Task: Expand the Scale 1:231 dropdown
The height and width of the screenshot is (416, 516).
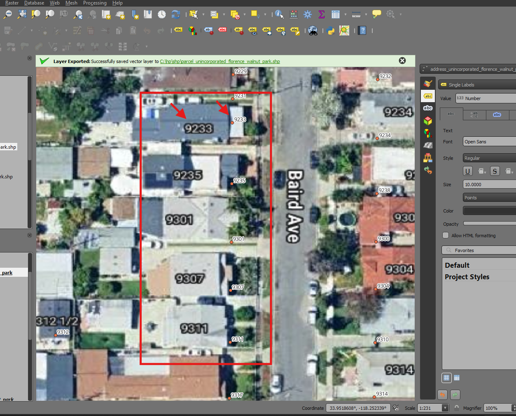Action: point(445,408)
